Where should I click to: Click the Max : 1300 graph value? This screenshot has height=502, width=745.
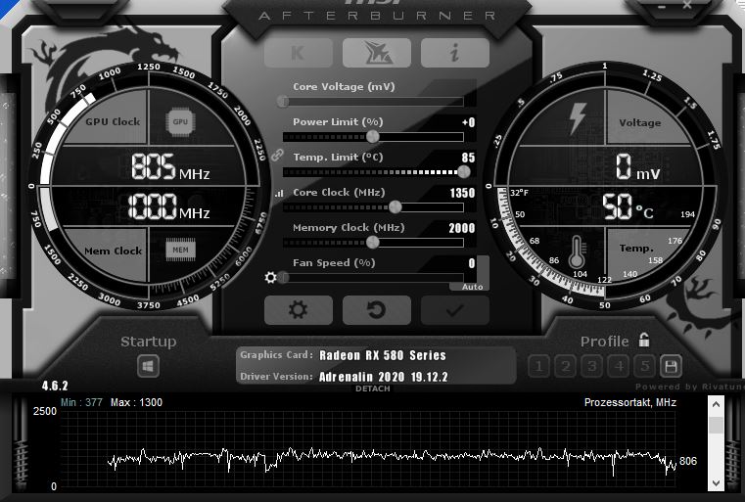(x=136, y=403)
